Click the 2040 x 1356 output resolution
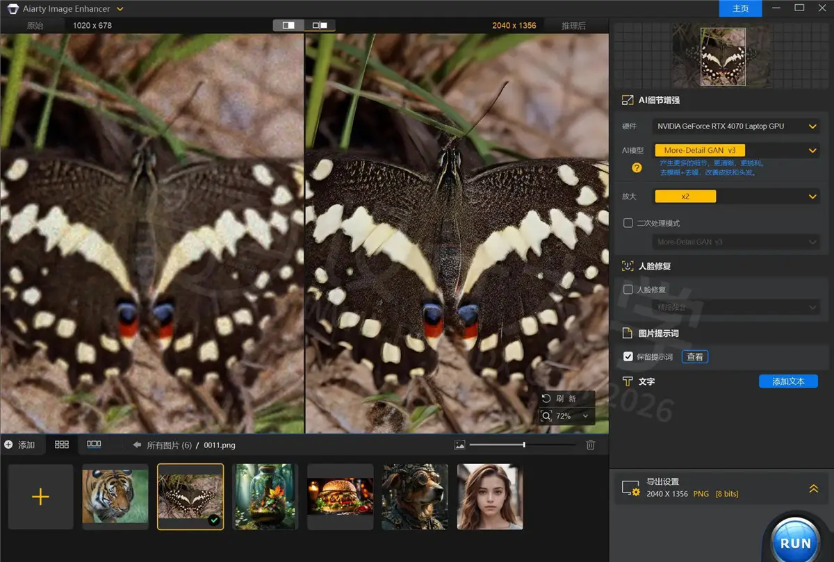This screenshot has width=834, height=562. 514,26
